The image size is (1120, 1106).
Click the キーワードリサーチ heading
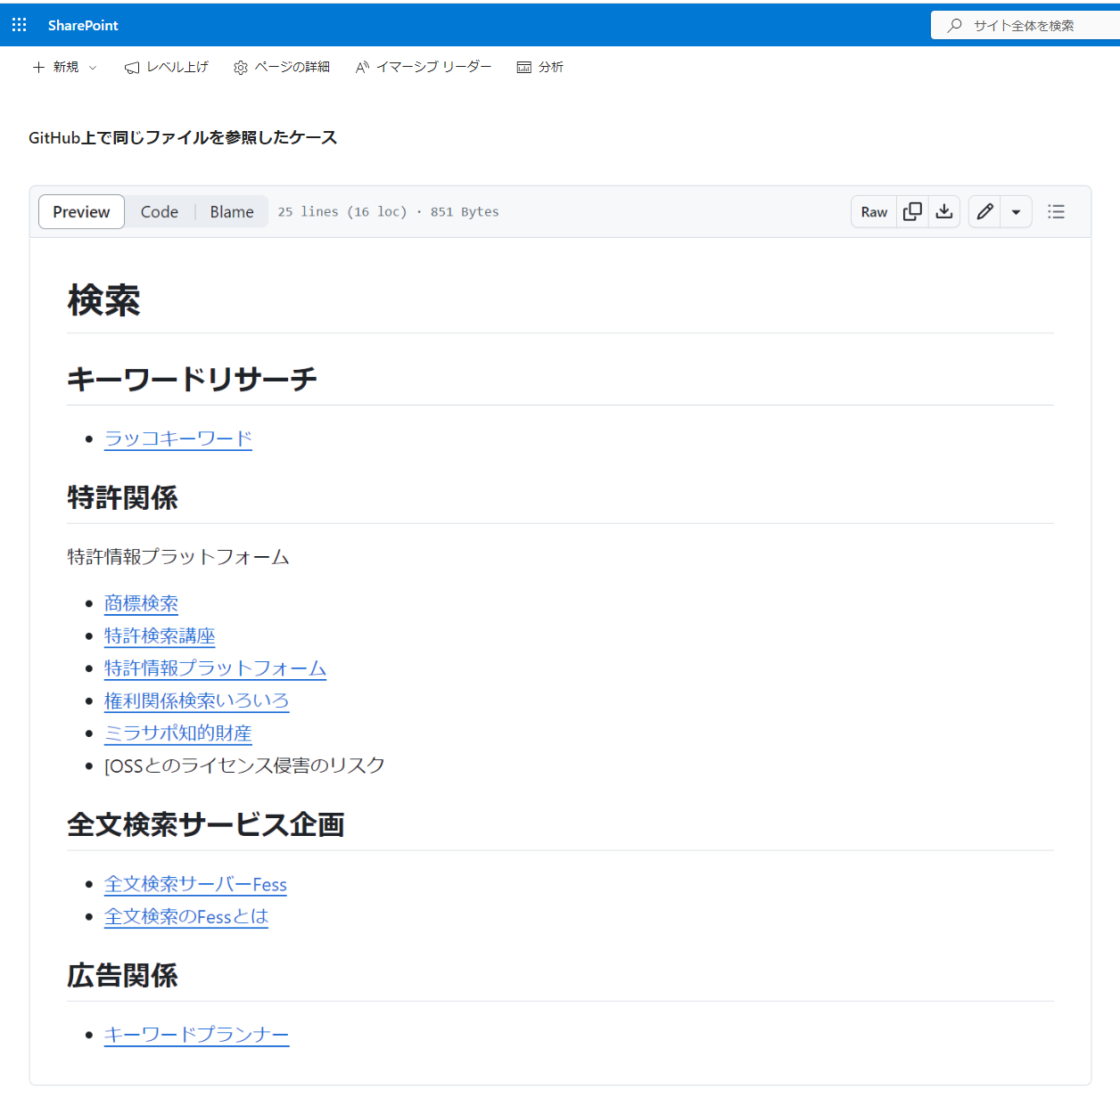pos(192,379)
